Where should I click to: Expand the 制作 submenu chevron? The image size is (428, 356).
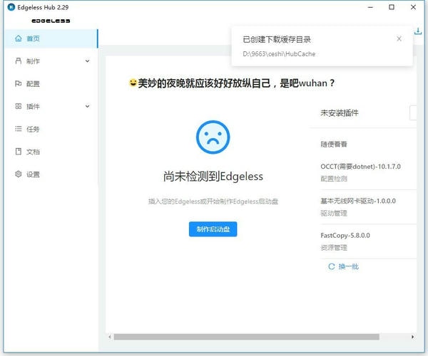tap(87, 61)
